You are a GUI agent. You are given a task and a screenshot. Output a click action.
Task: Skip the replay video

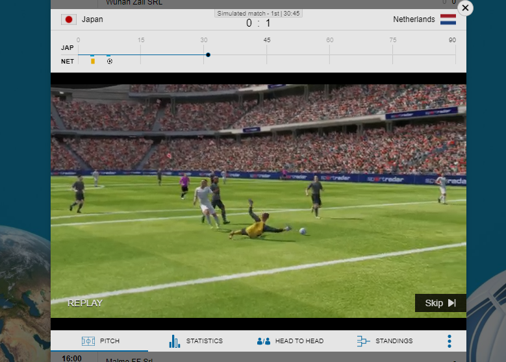[x=440, y=303]
